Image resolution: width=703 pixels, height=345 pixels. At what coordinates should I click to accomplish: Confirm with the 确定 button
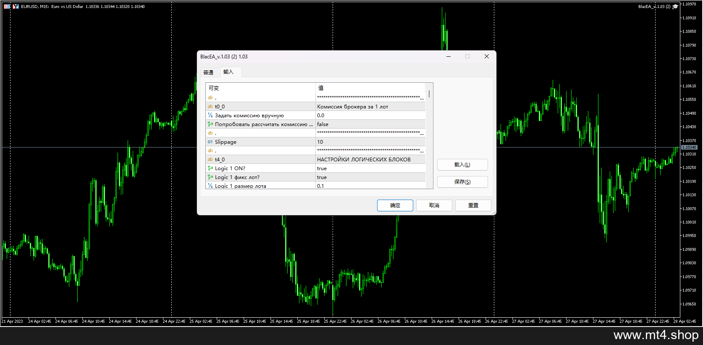(x=395, y=205)
